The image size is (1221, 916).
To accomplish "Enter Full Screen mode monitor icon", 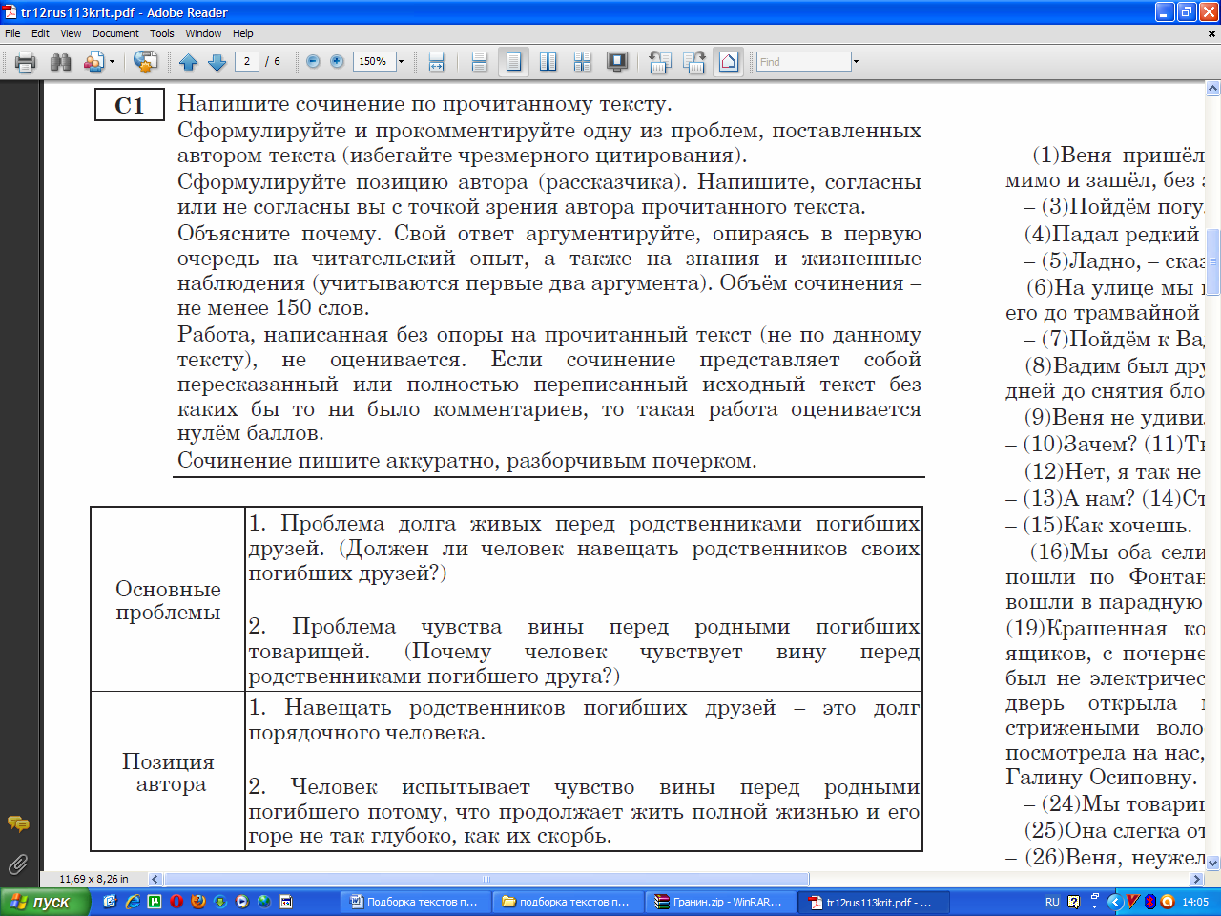I will (618, 62).
